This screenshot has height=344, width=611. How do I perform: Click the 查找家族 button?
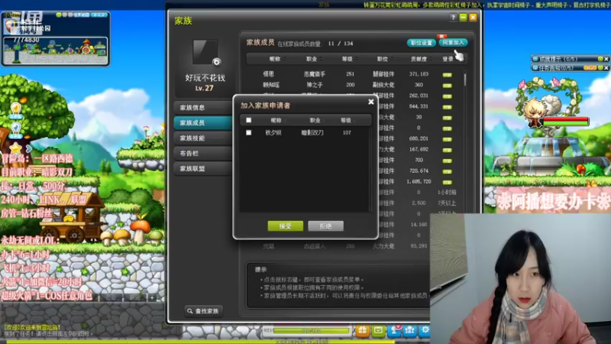point(204,311)
